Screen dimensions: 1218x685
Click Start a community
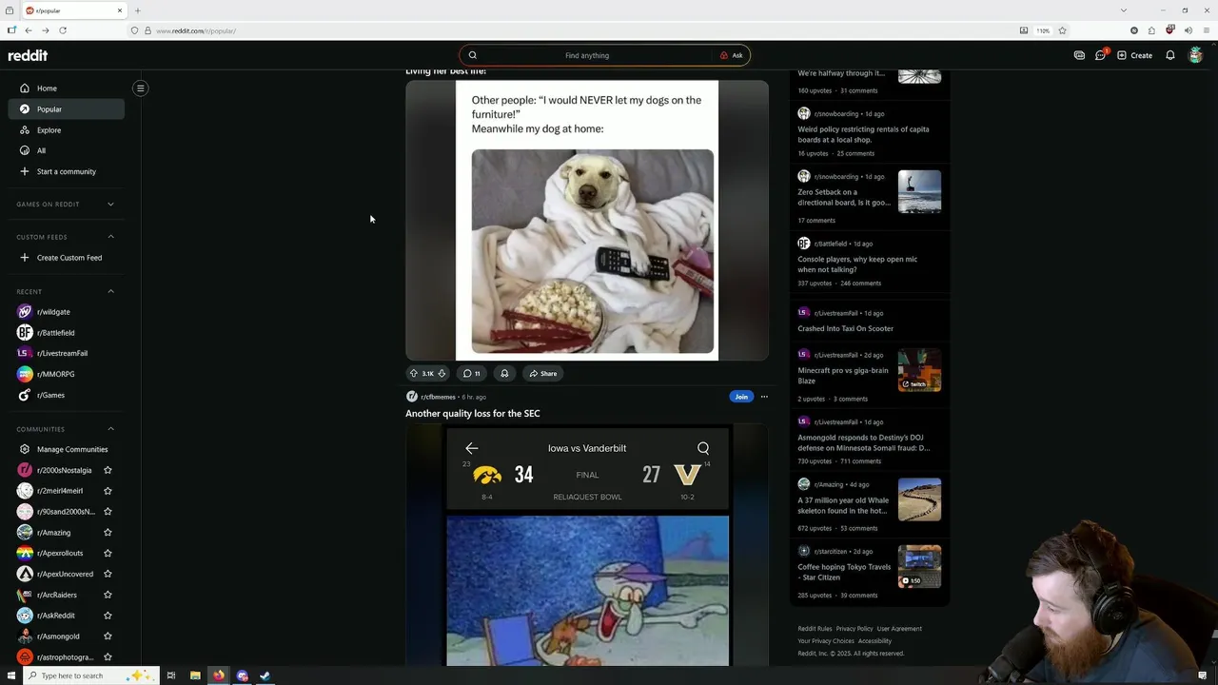[66, 171]
